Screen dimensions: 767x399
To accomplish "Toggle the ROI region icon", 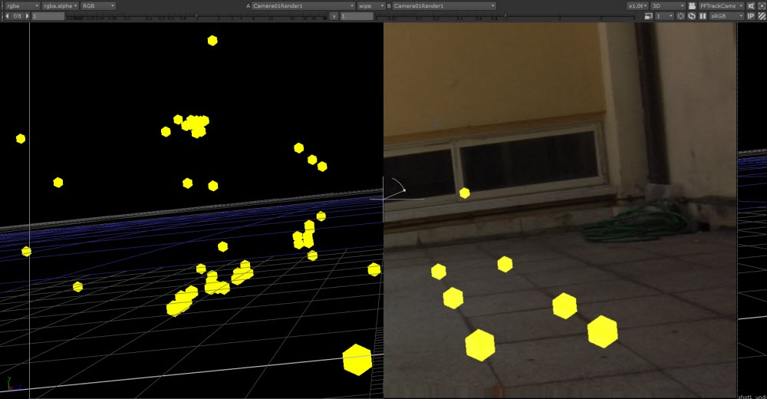I will tap(680, 16).
